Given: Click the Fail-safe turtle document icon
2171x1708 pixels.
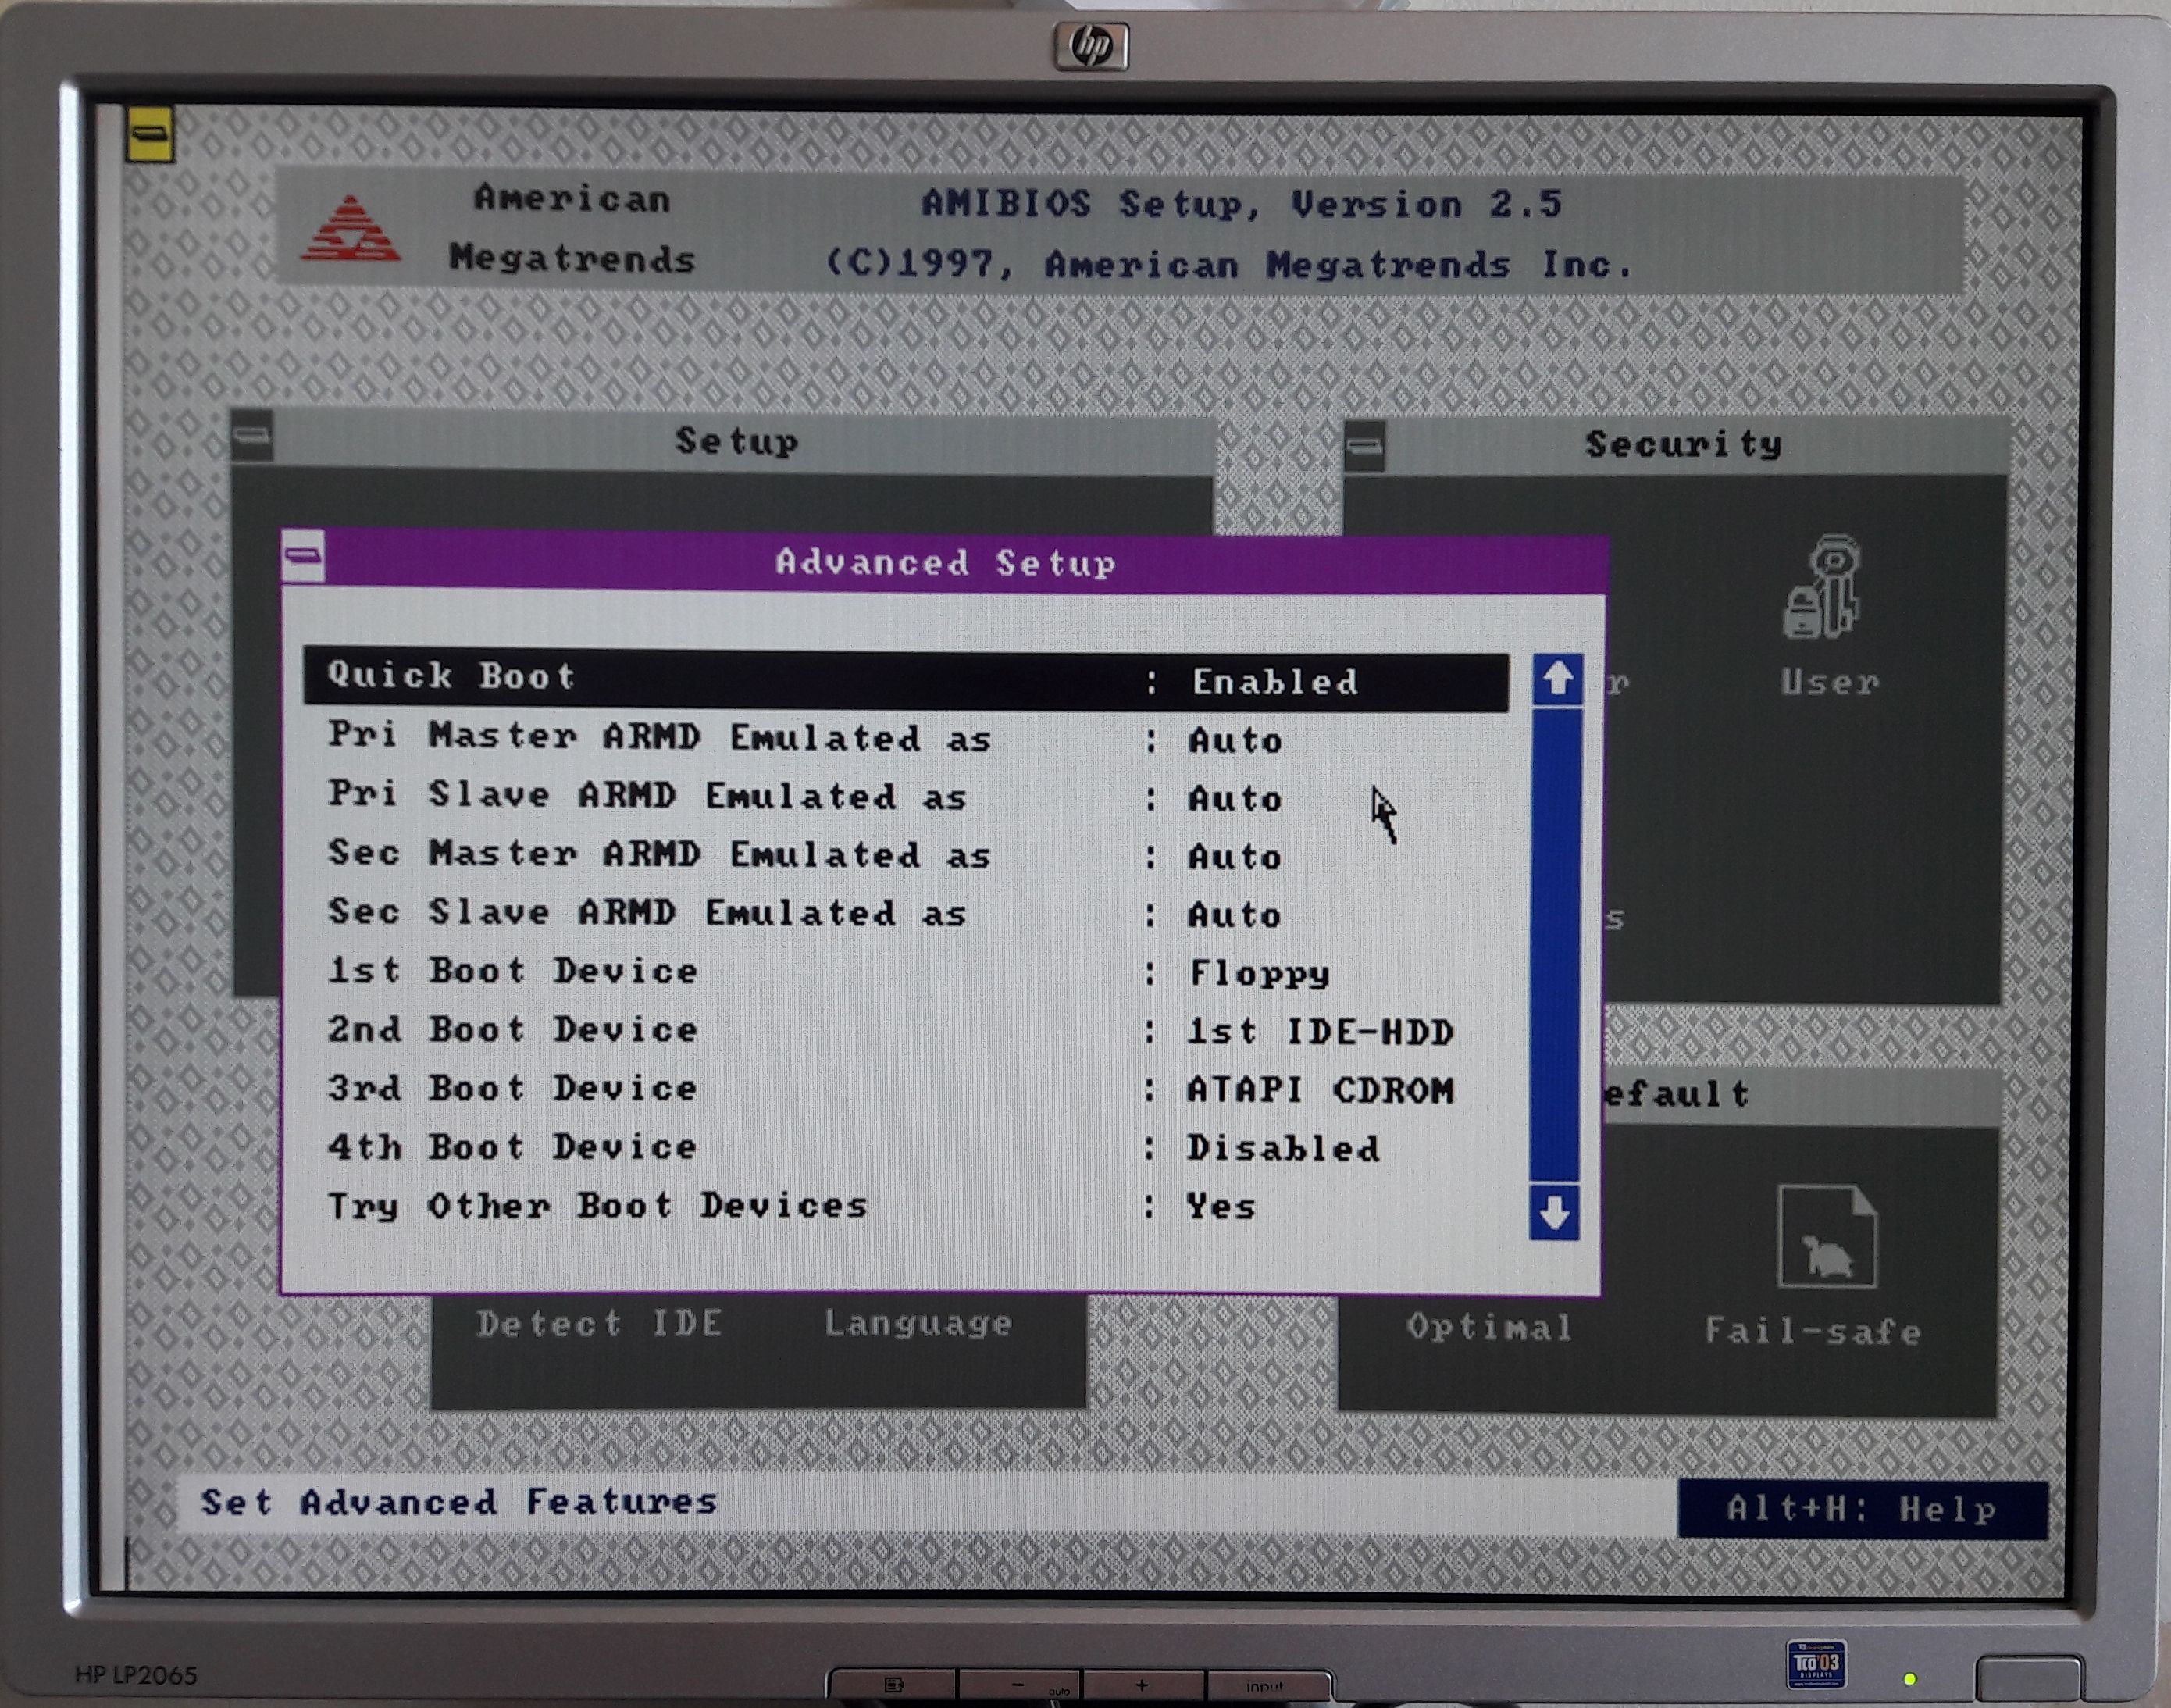Looking at the screenshot, I should [1827, 1236].
